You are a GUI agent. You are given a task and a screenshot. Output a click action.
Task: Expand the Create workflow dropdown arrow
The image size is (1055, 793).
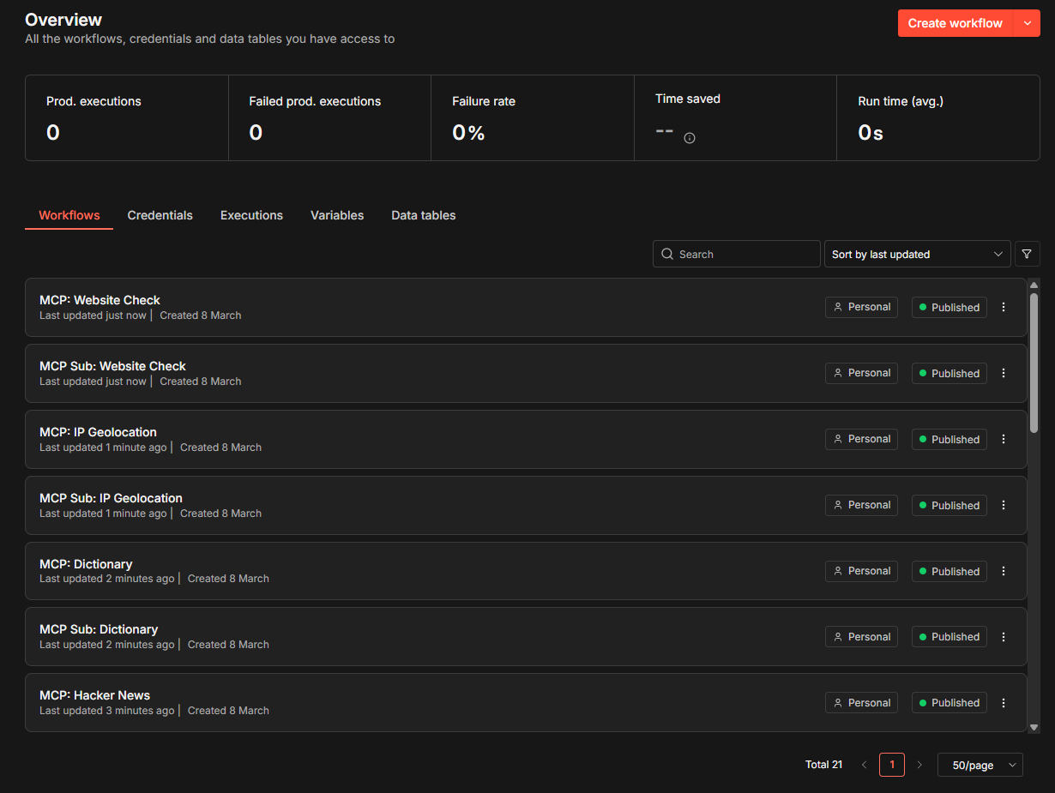coord(1027,23)
